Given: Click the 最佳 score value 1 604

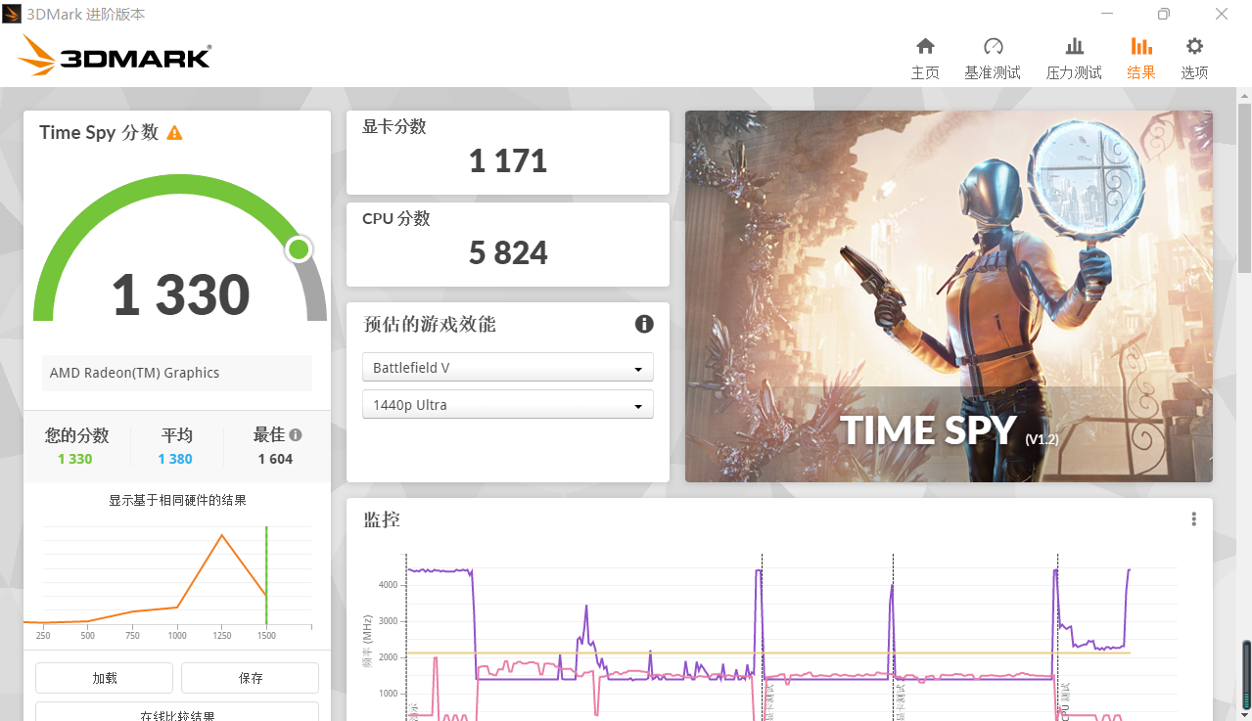Looking at the screenshot, I should point(275,459).
